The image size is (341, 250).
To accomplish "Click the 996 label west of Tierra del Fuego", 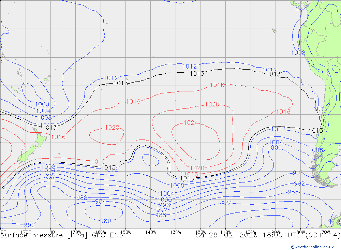I will click(298, 173).
